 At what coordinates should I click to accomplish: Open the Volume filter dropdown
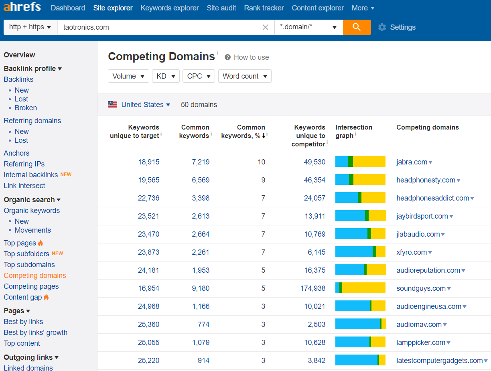coord(128,76)
